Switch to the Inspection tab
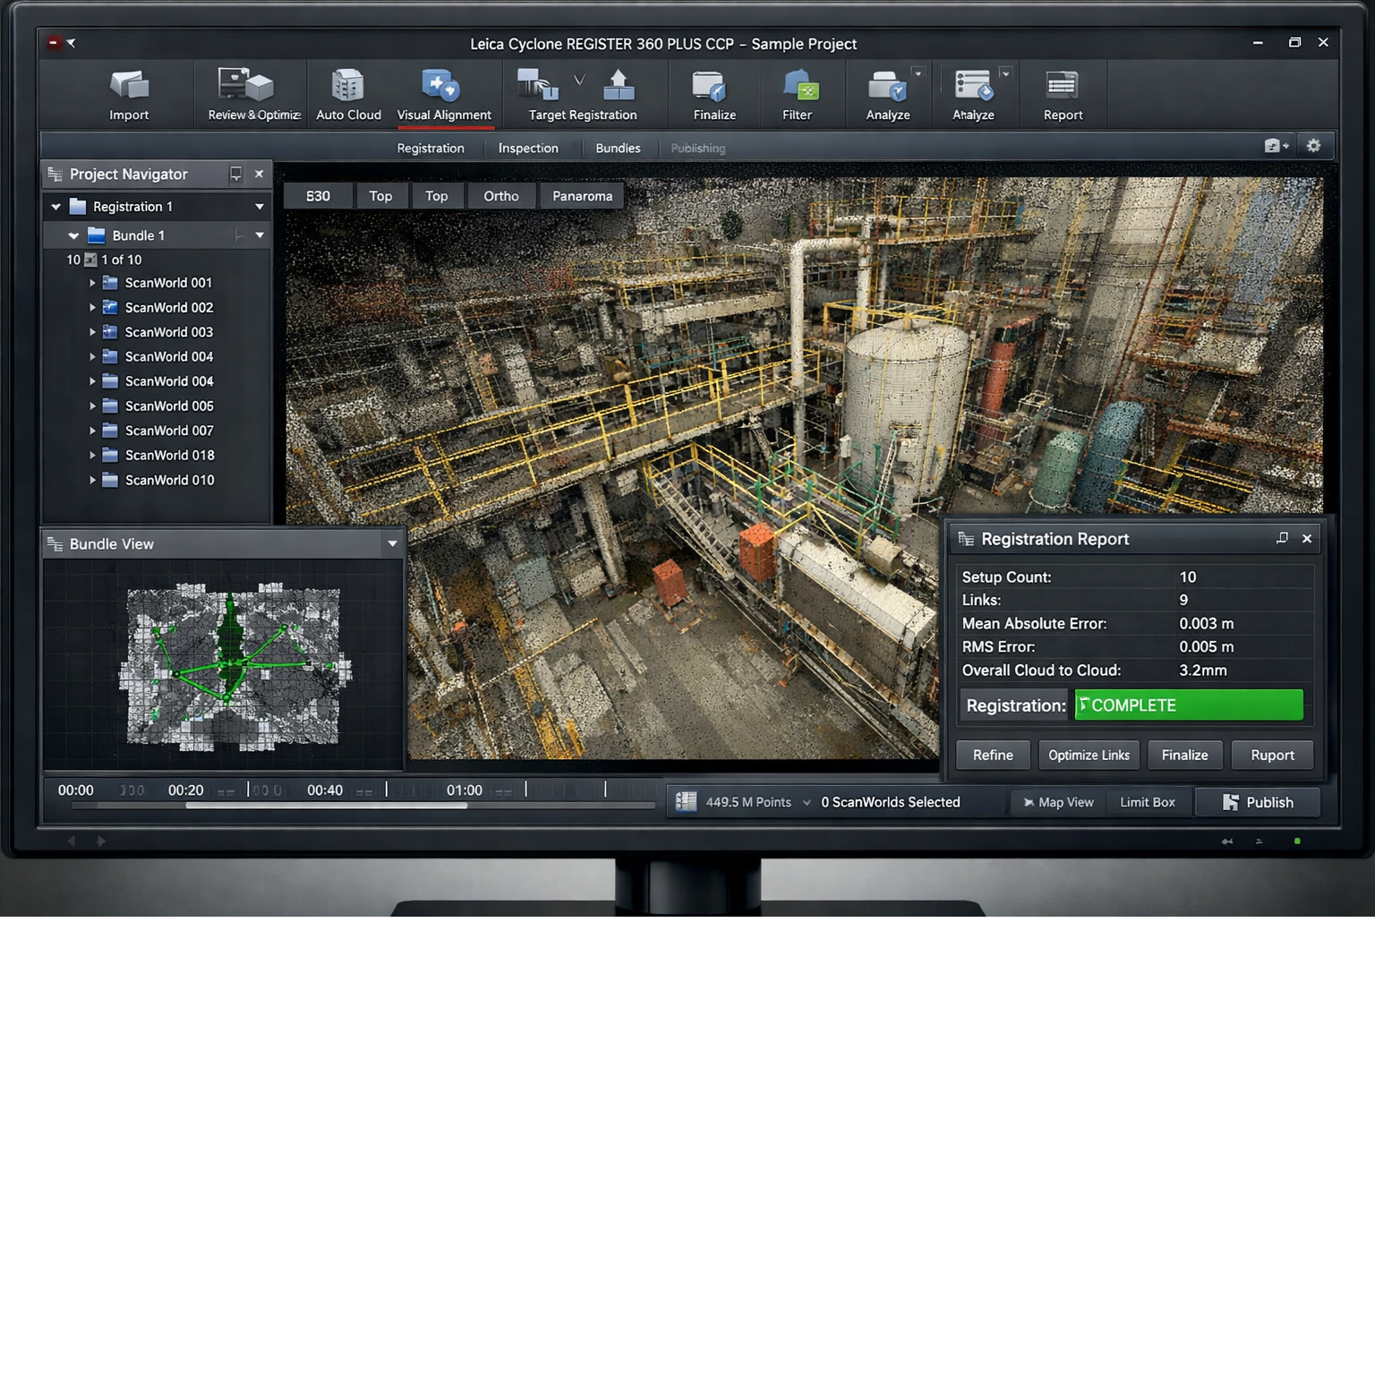The height and width of the screenshot is (1375, 1375). click(x=528, y=149)
